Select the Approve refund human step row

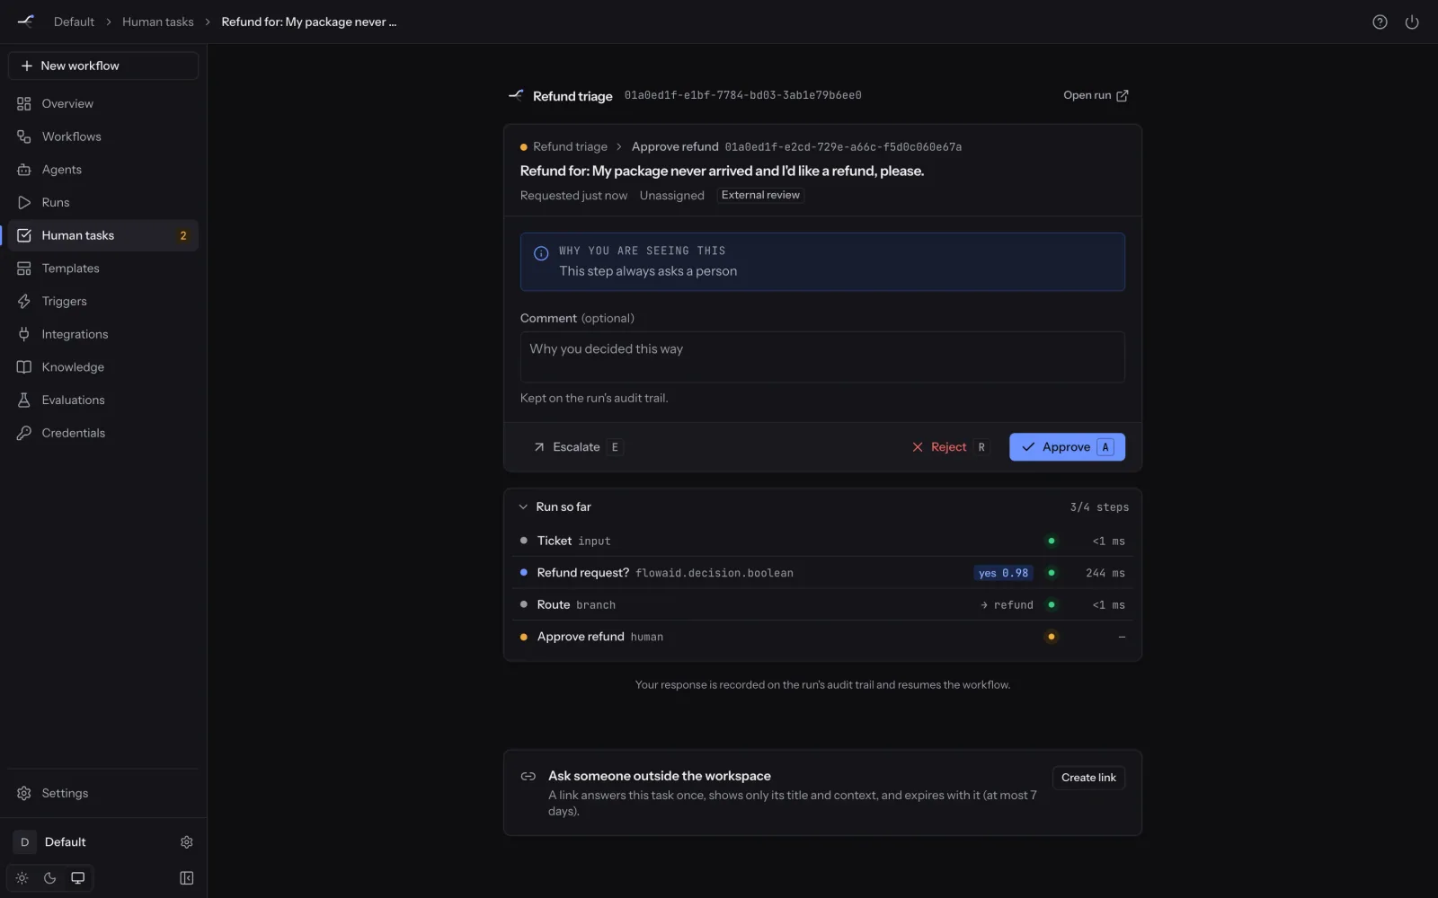click(x=822, y=637)
